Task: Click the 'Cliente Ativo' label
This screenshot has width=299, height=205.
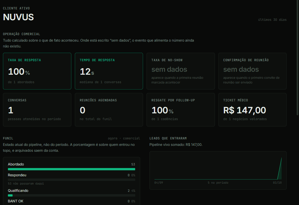Action: coord(16,8)
